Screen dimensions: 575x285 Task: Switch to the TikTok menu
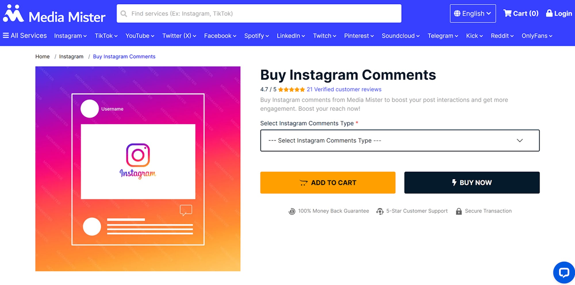(106, 36)
